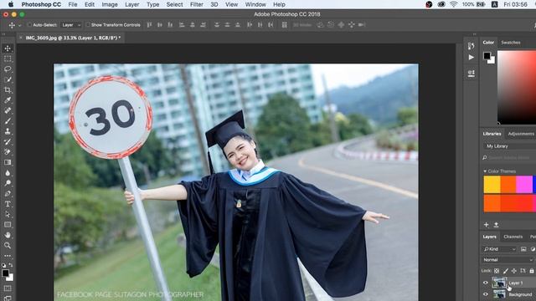The width and height of the screenshot is (536, 301).
Task: Select the Eyedropper tool
Action: (x=8, y=100)
